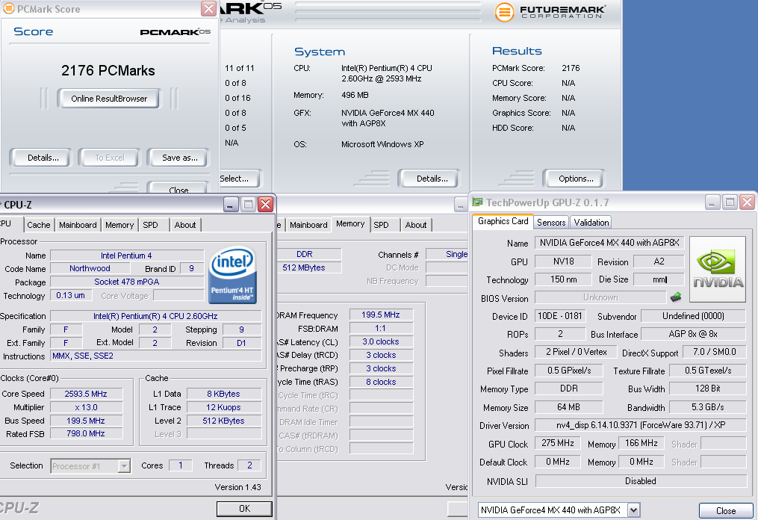Click the Core Speed value 2593.5 MHz
Viewport: 758px width, 520px height.
pyautogui.click(x=86, y=394)
